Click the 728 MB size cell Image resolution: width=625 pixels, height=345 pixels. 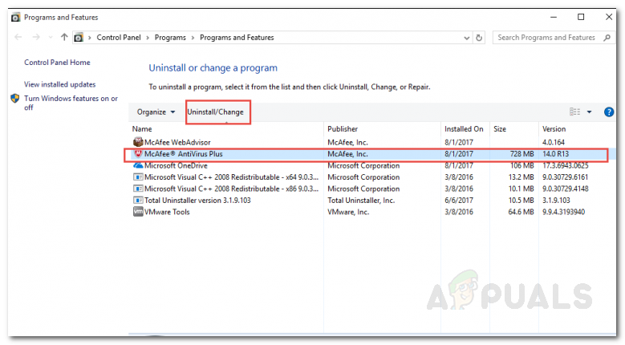(x=522, y=154)
